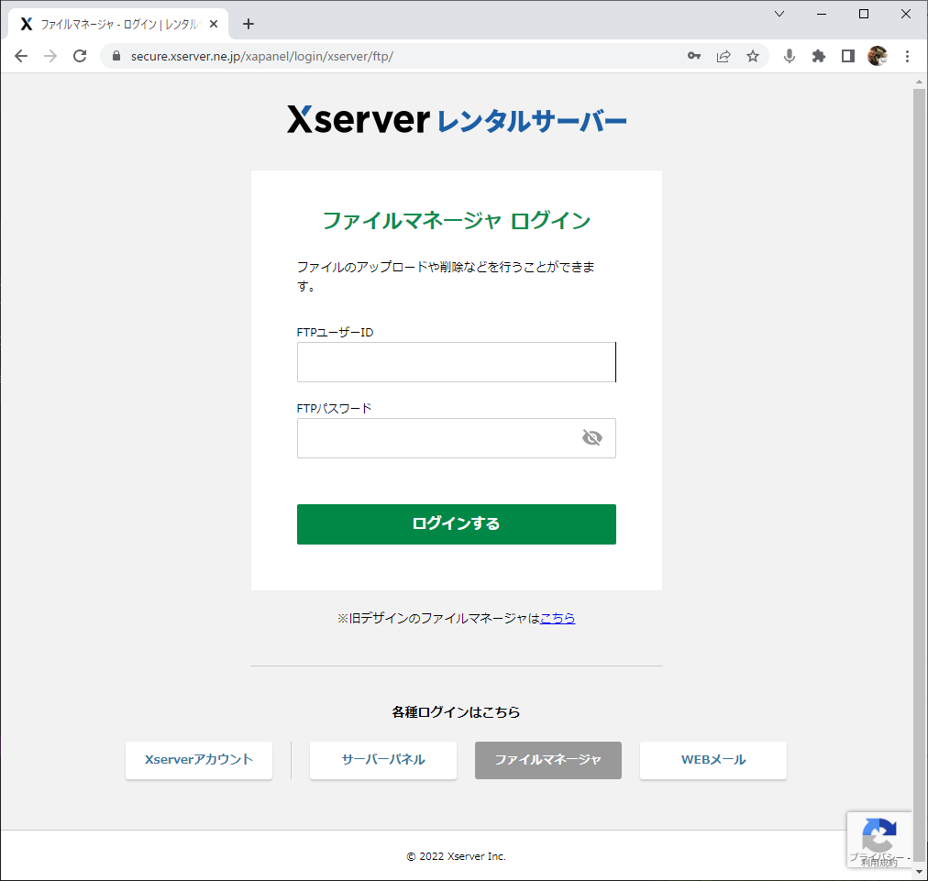928x881 pixels.
Task: Click the page vertical scrollbar
Action: click(919, 473)
